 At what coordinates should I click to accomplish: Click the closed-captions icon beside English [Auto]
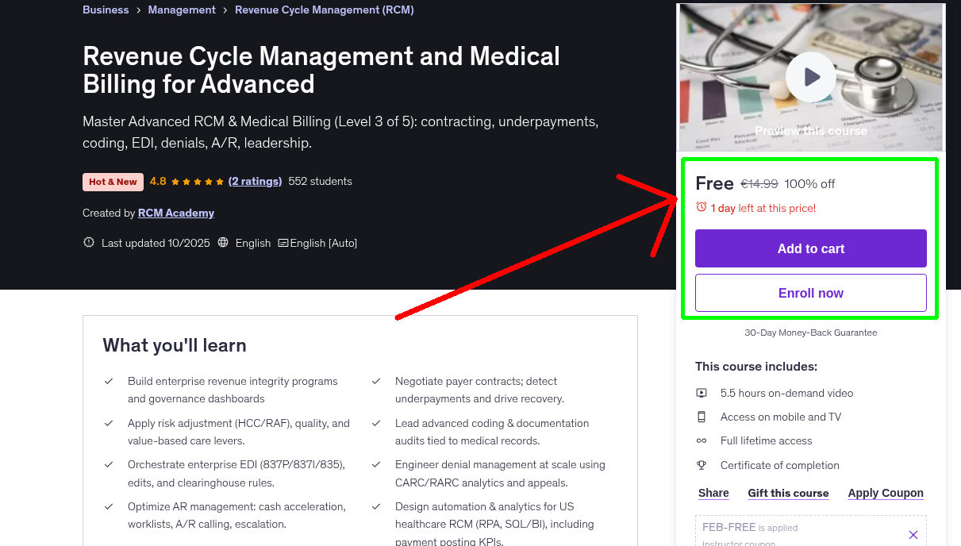coord(285,243)
